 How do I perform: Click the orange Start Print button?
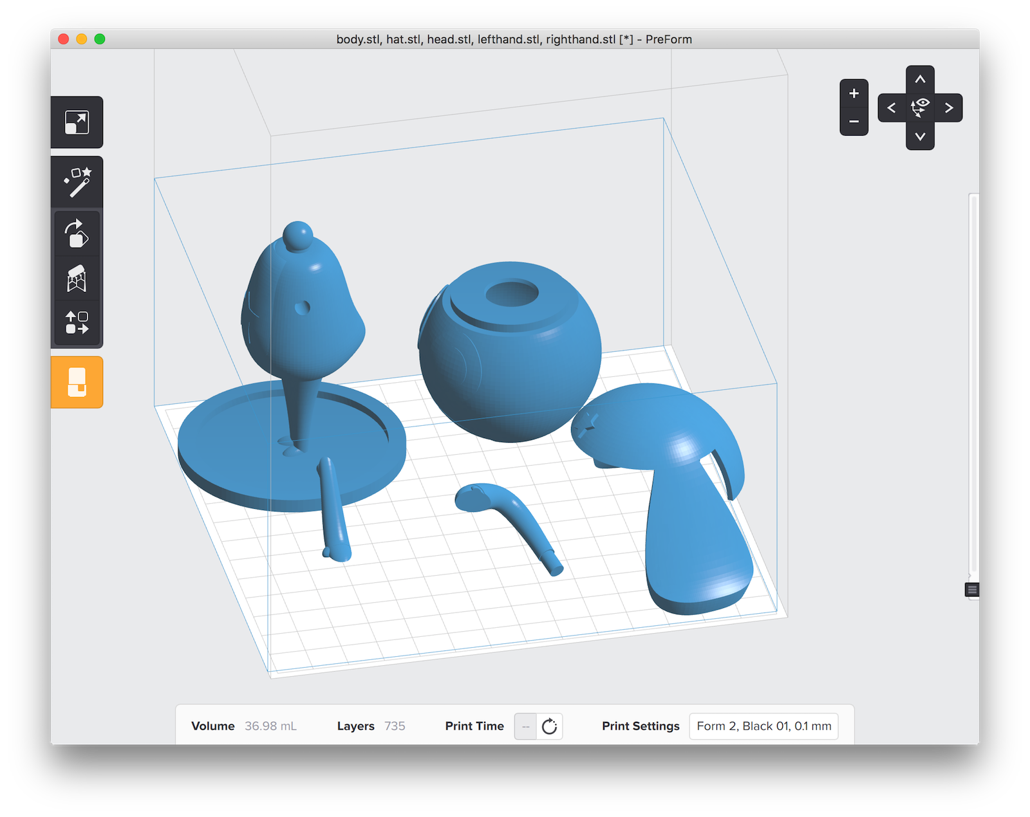tap(77, 382)
